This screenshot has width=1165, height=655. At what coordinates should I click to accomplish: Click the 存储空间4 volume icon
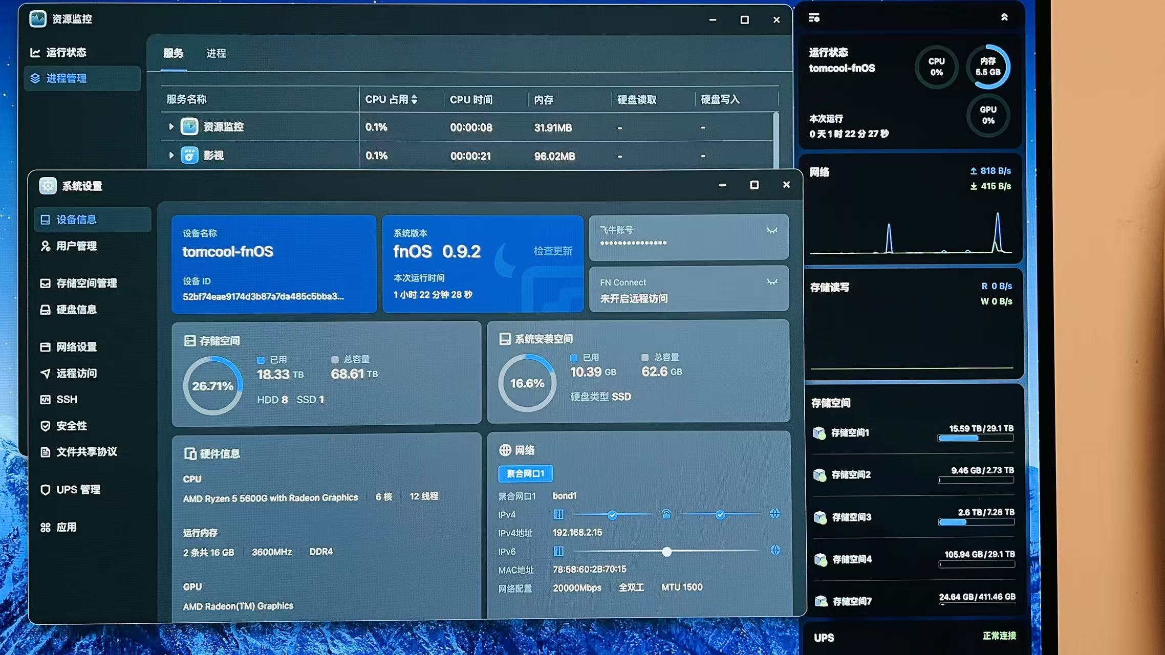pyautogui.click(x=821, y=559)
